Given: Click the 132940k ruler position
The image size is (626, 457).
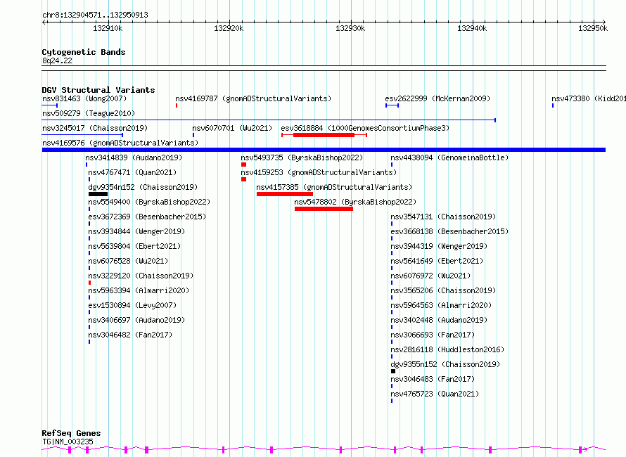Looking at the screenshot, I should pos(472,28).
